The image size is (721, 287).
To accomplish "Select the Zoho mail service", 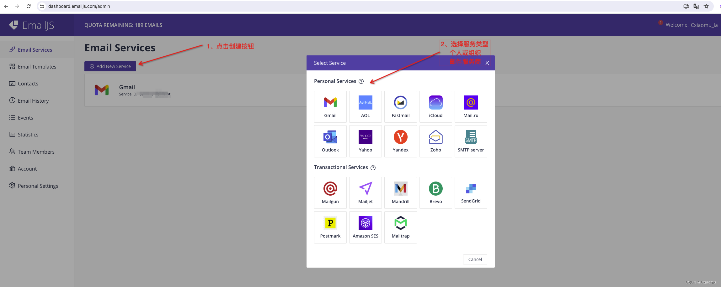I will click(x=435, y=141).
